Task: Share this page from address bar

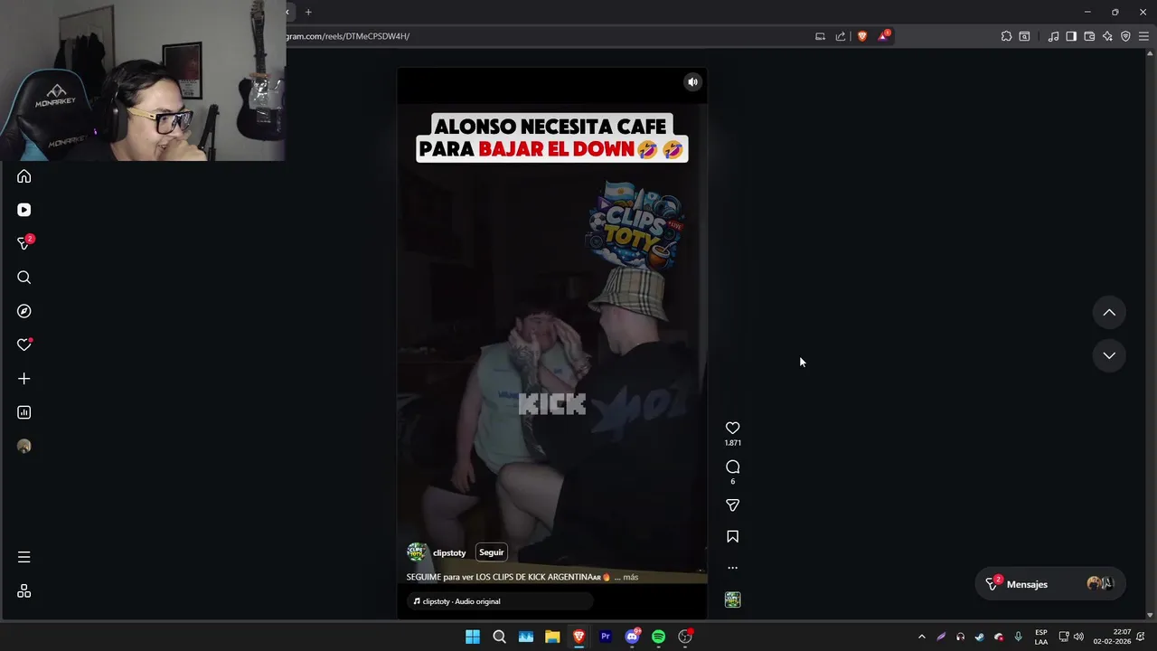Action: point(841,36)
